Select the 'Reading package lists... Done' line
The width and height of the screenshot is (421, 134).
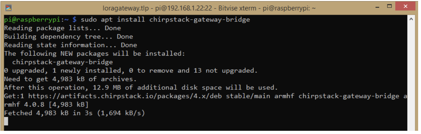tap(62, 28)
